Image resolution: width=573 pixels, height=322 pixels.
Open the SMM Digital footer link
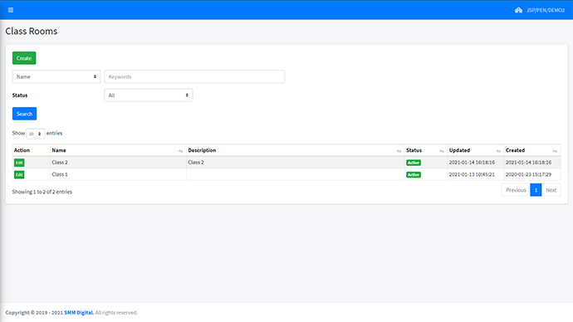(x=79, y=313)
